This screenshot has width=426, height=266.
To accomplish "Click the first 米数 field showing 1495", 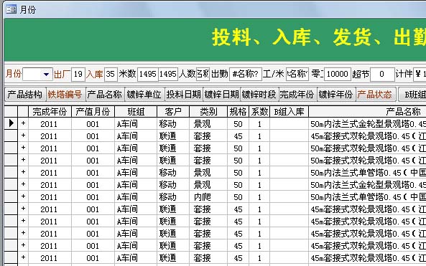I will click(148, 74).
